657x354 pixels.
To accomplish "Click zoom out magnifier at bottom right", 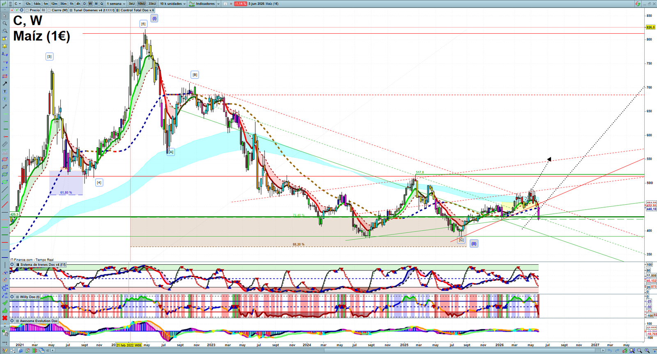I will (x=640, y=351).
